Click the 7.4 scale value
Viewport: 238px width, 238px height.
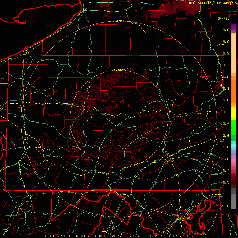(x=226, y=65)
